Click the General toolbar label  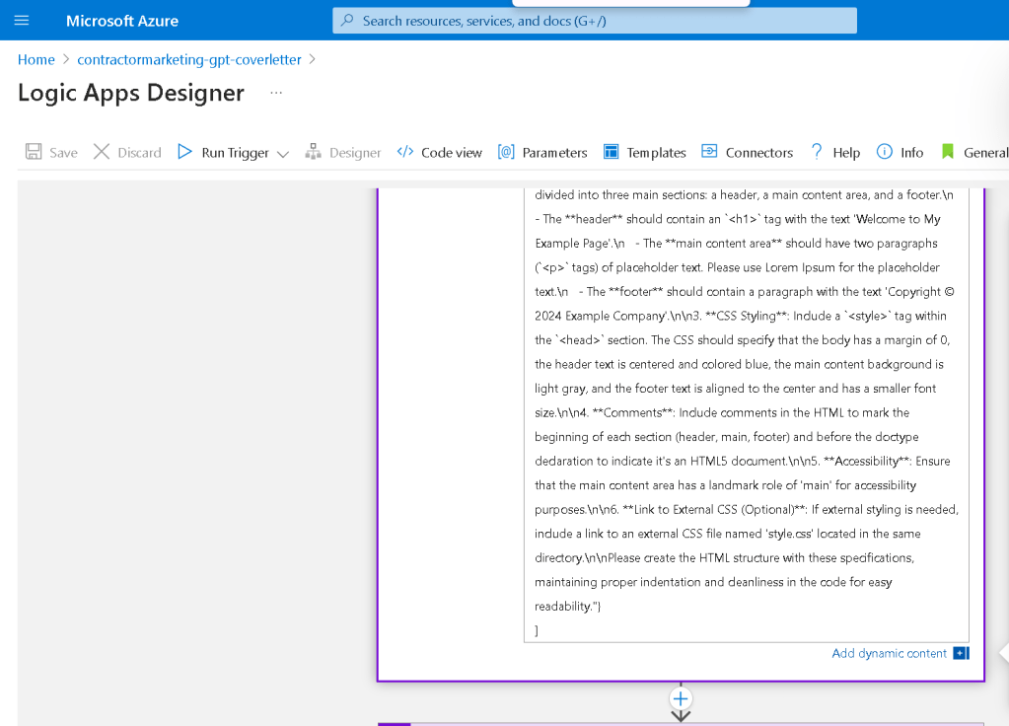[986, 153]
